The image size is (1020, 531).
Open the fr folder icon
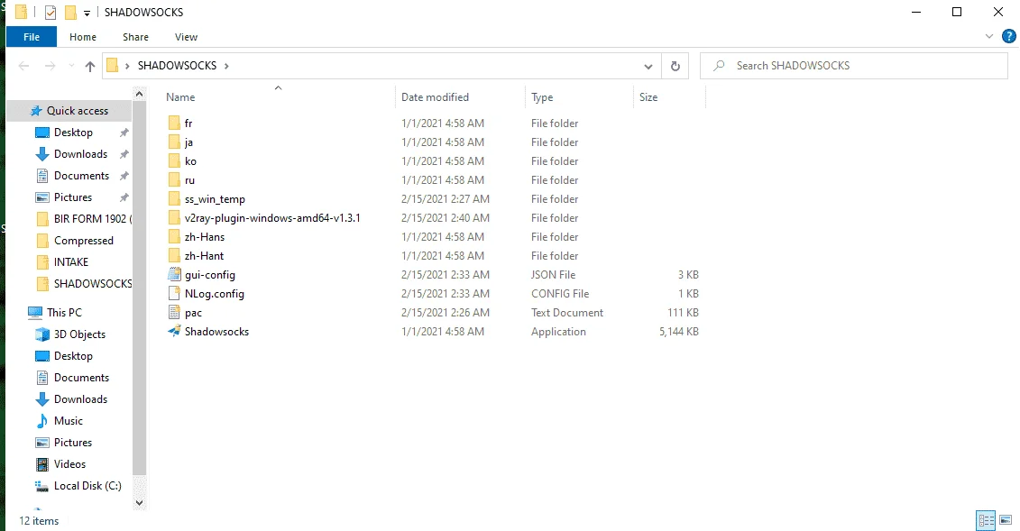coord(174,123)
